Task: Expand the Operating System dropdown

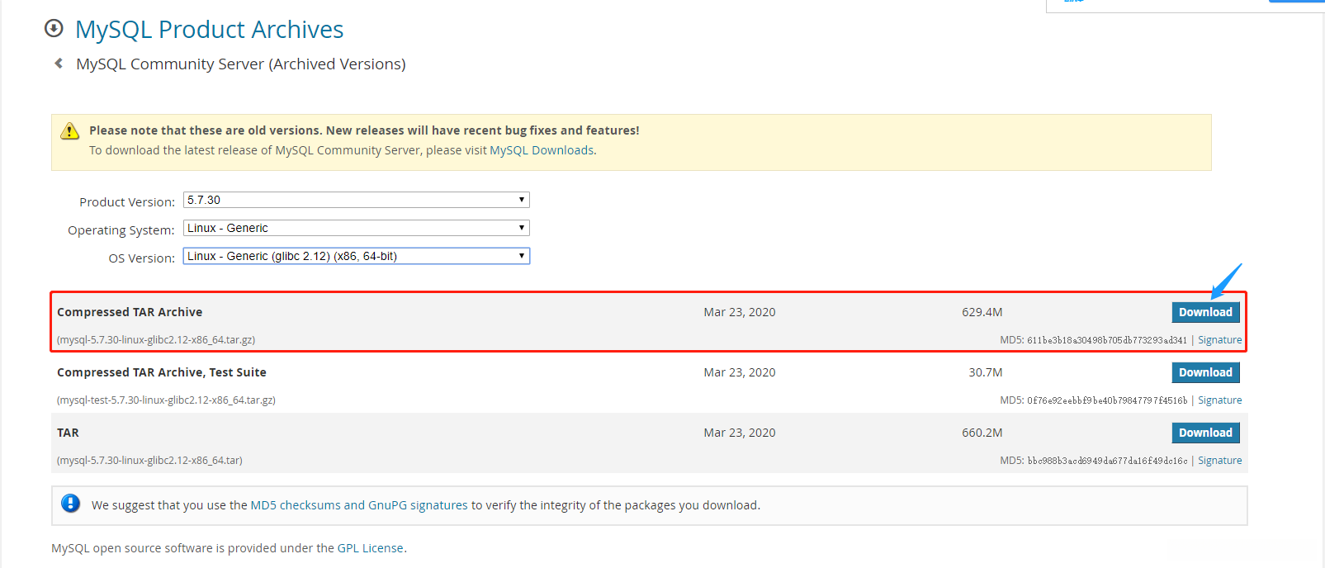Action: coord(356,228)
